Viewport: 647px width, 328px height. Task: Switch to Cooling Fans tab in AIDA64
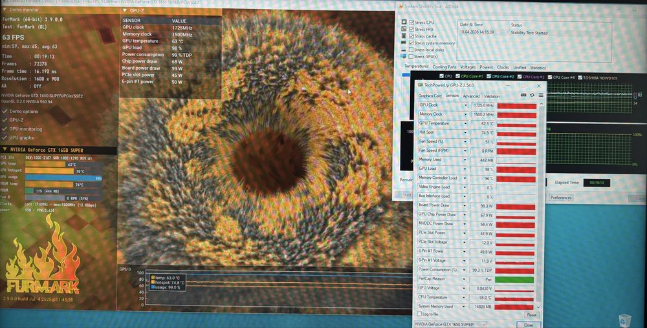[x=444, y=67]
